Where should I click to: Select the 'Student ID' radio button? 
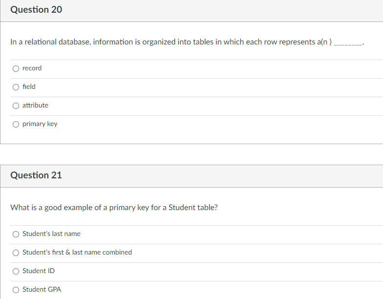pos(16,272)
